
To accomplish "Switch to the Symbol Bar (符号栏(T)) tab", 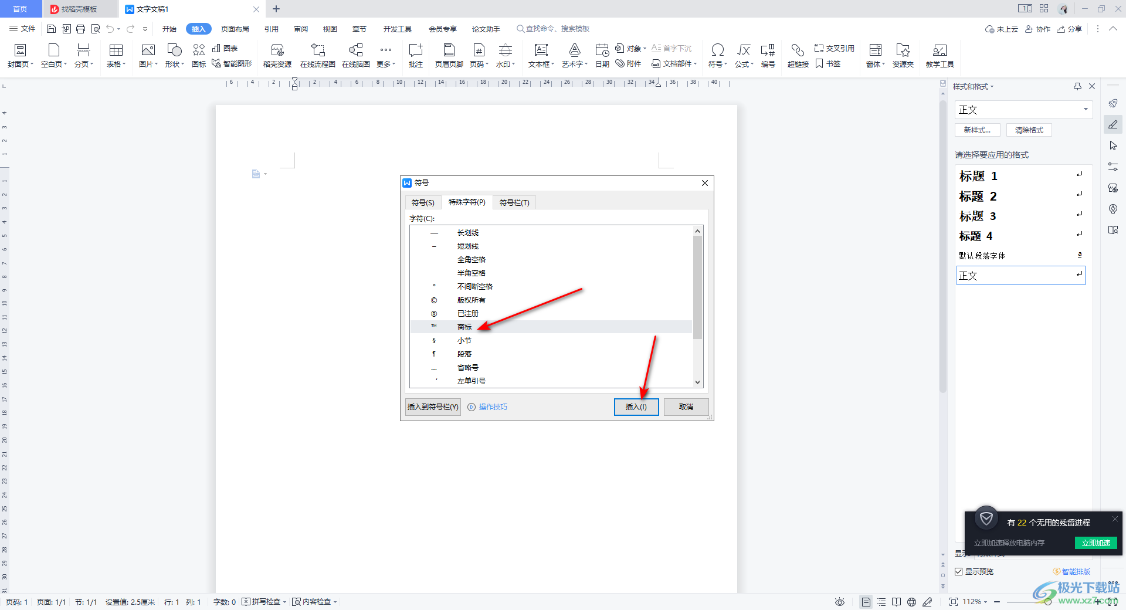I will (514, 202).
